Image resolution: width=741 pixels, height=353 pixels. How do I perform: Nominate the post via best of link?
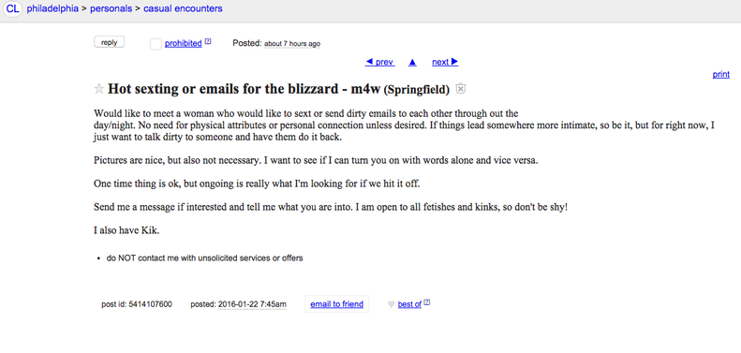click(x=409, y=305)
